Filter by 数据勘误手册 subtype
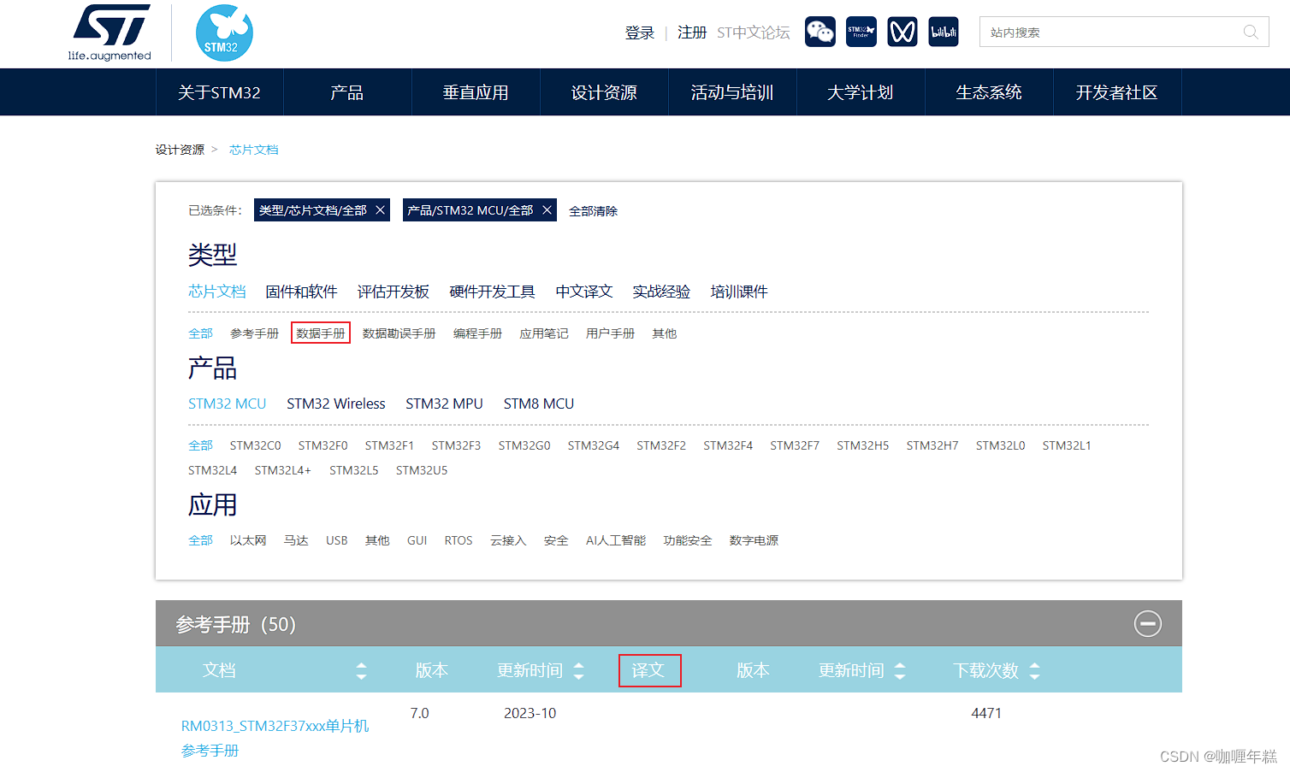This screenshot has width=1290, height=772. (399, 333)
